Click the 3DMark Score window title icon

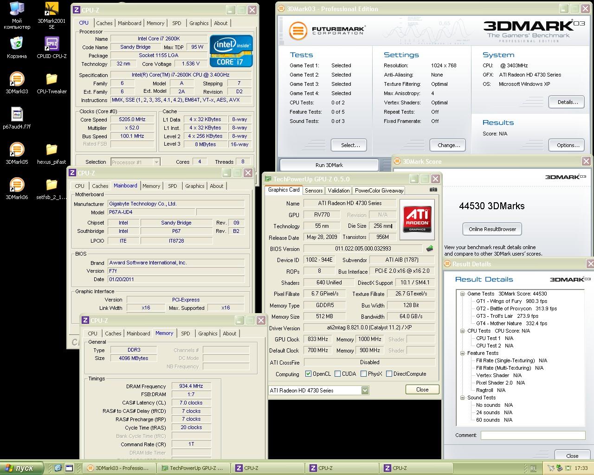click(x=397, y=161)
